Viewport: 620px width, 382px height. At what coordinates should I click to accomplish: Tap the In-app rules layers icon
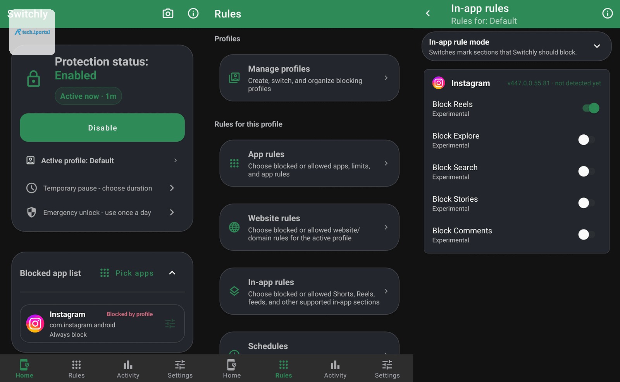(x=234, y=291)
